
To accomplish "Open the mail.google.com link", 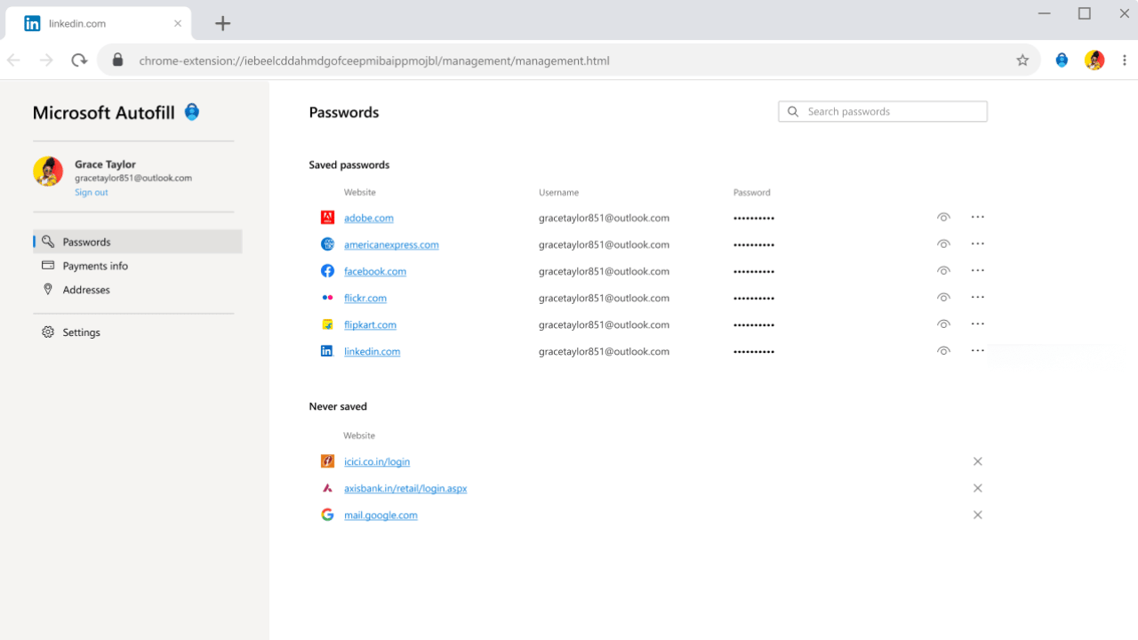I will tap(381, 515).
